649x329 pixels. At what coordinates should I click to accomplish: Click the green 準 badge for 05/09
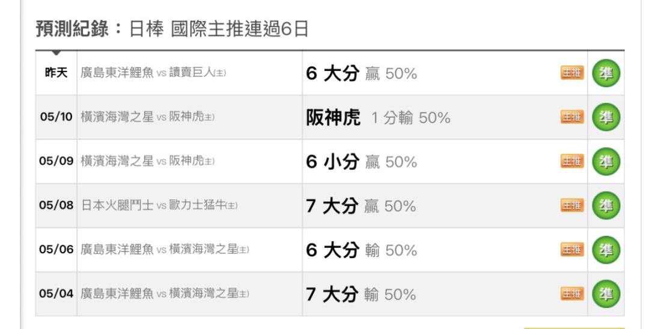click(x=606, y=161)
